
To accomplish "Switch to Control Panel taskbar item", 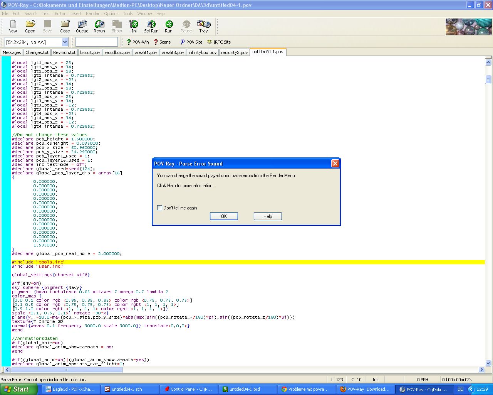I will (x=188, y=389).
